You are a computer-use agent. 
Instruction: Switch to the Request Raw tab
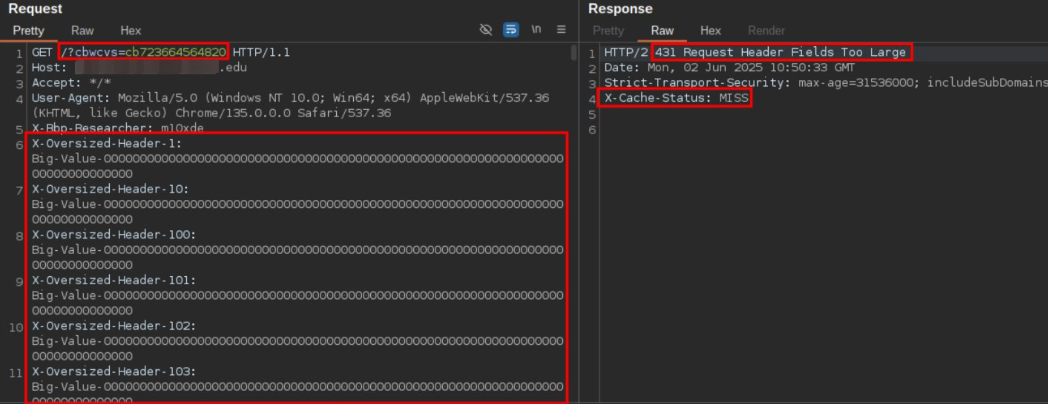[82, 31]
